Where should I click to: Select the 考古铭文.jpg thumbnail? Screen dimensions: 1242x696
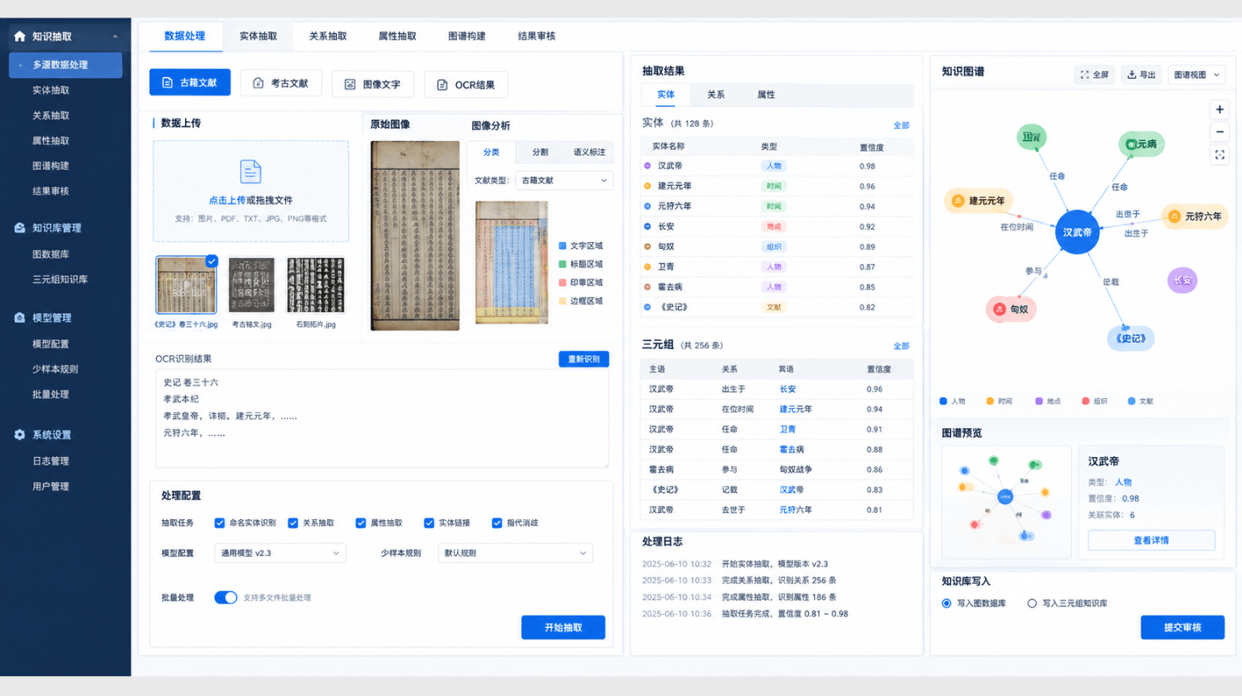pos(251,285)
